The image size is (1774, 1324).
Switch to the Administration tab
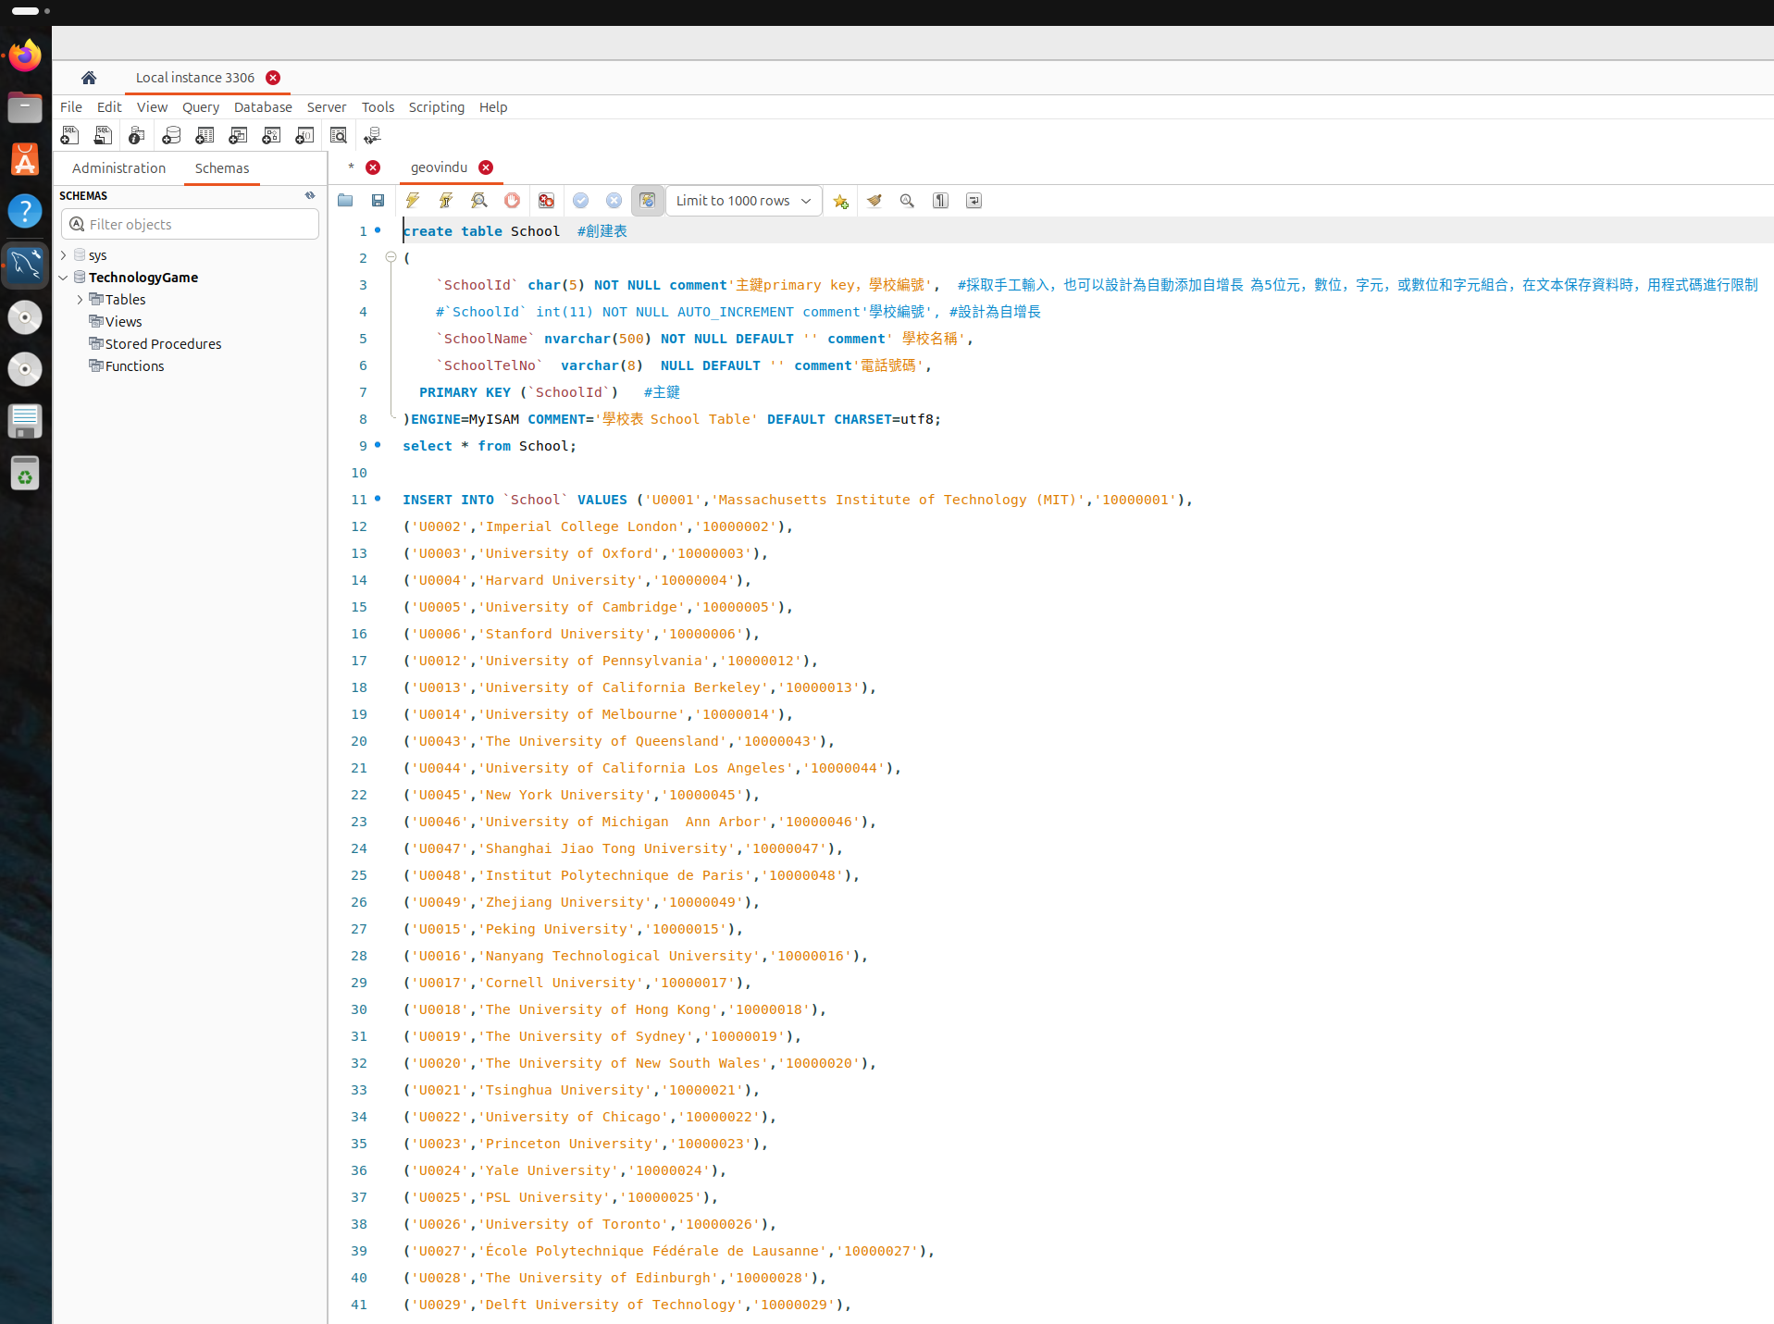coord(119,168)
